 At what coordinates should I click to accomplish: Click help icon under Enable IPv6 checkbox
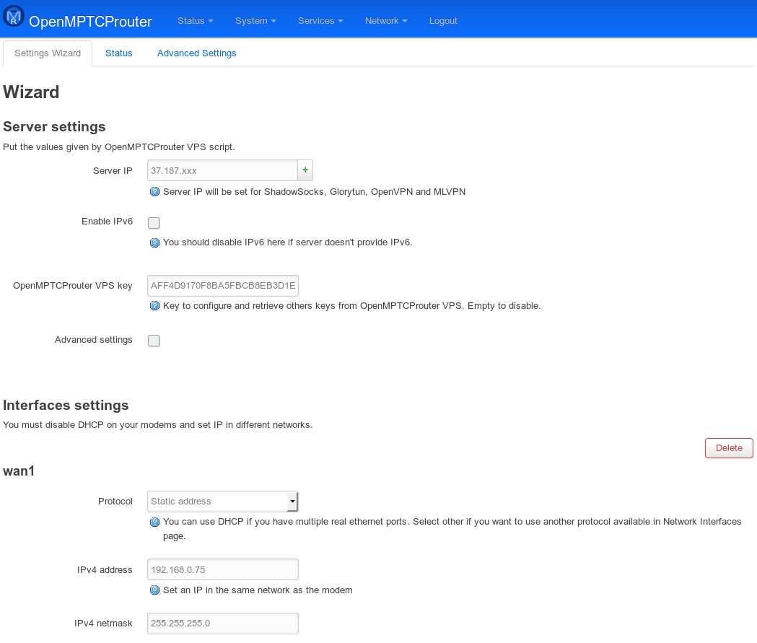[154, 242]
